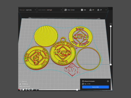Click the material estimate text
This screenshot has width=131, height=98.
tap(87, 84)
